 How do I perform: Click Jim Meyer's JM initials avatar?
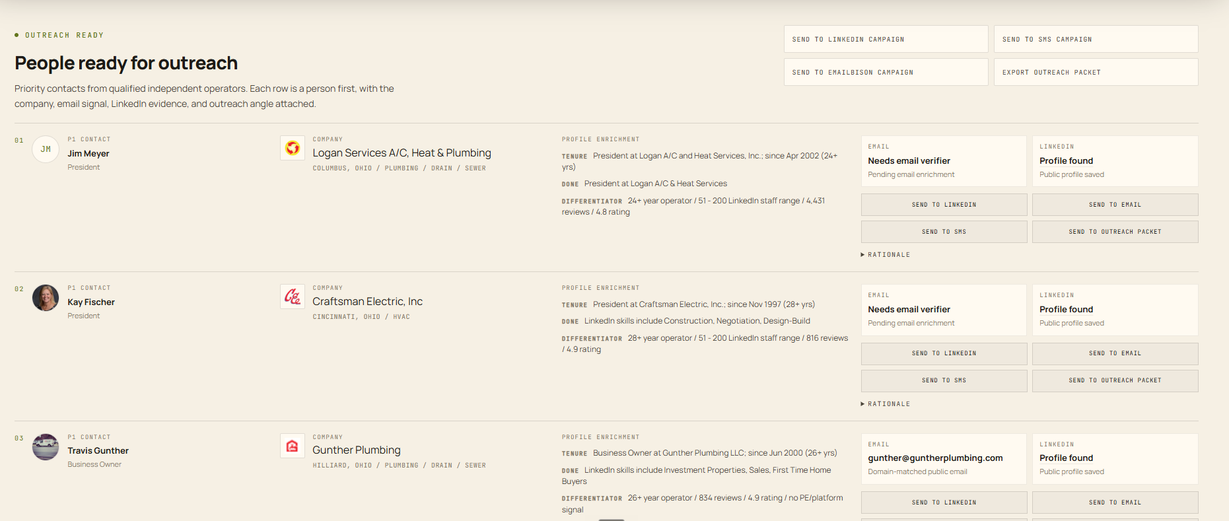point(46,149)
